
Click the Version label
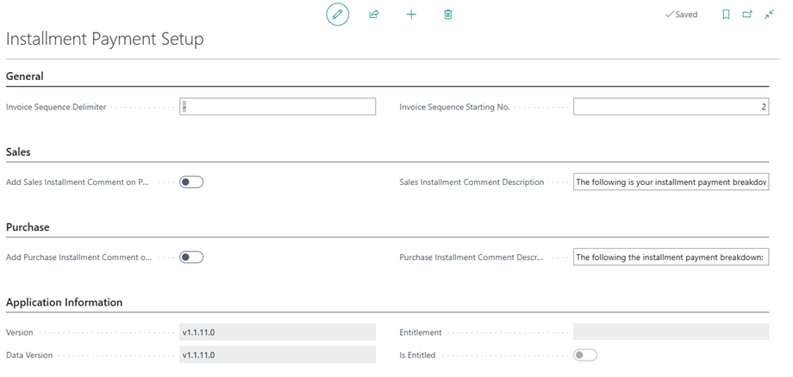point(20,332)
